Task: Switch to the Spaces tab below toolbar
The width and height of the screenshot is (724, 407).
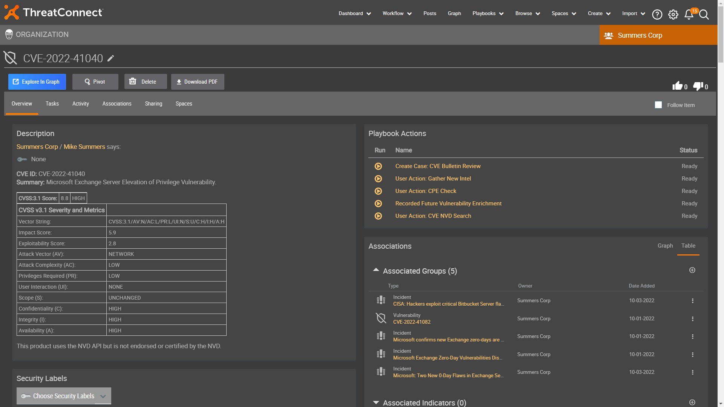Action: tap(184, 104)
